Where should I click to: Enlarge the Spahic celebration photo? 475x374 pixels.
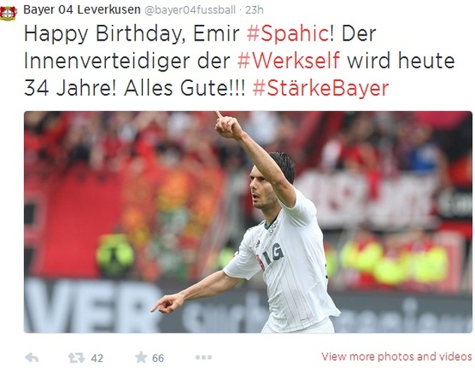pyautogui.click(x=248, y=222)
